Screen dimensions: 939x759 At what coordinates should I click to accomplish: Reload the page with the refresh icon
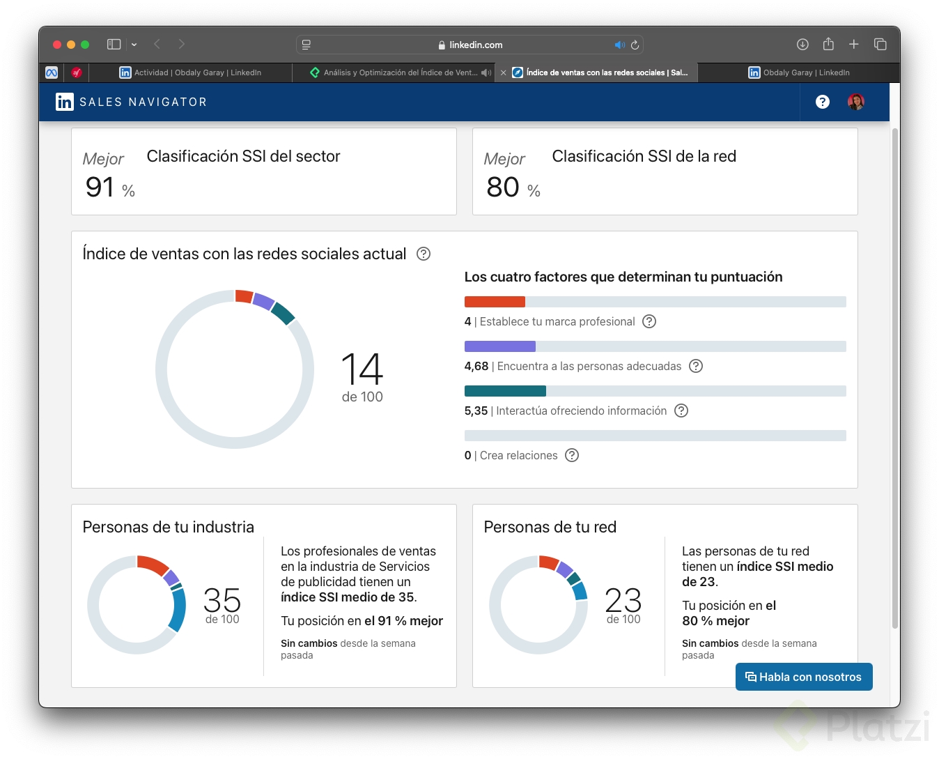(635, 45)
